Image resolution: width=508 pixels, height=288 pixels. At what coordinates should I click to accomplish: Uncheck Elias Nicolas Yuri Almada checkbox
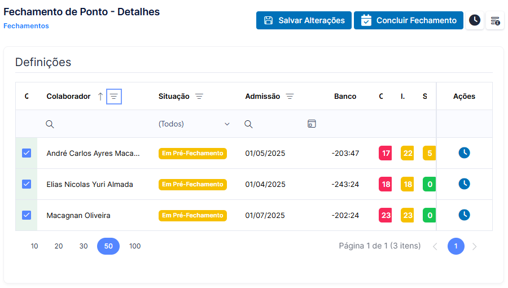pos(27,184)
